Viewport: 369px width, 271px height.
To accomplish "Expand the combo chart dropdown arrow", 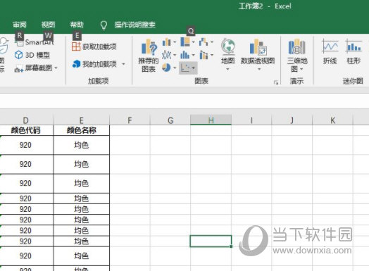I will point(212,56).
